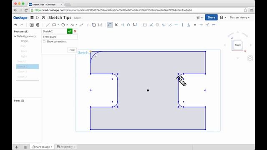Select Sketch 1 in the feature list

(x=22, y=61)
